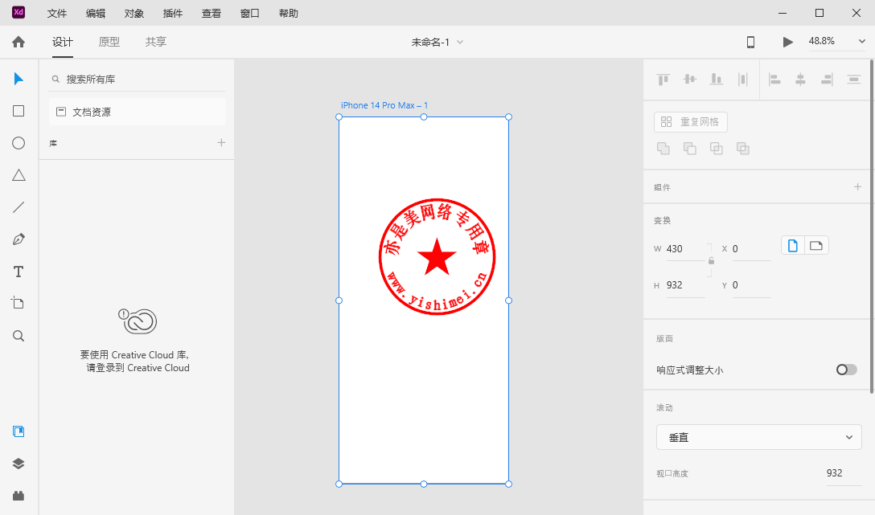Click the 搜索所有库 search field
Viewport: 875px width, 515px height.
click(x=138, y=80)
